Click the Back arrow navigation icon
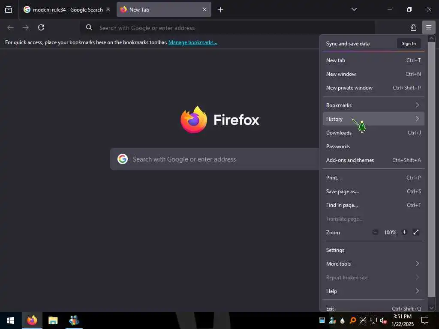This screenshot has width=439, height=329. pos(10,27)
